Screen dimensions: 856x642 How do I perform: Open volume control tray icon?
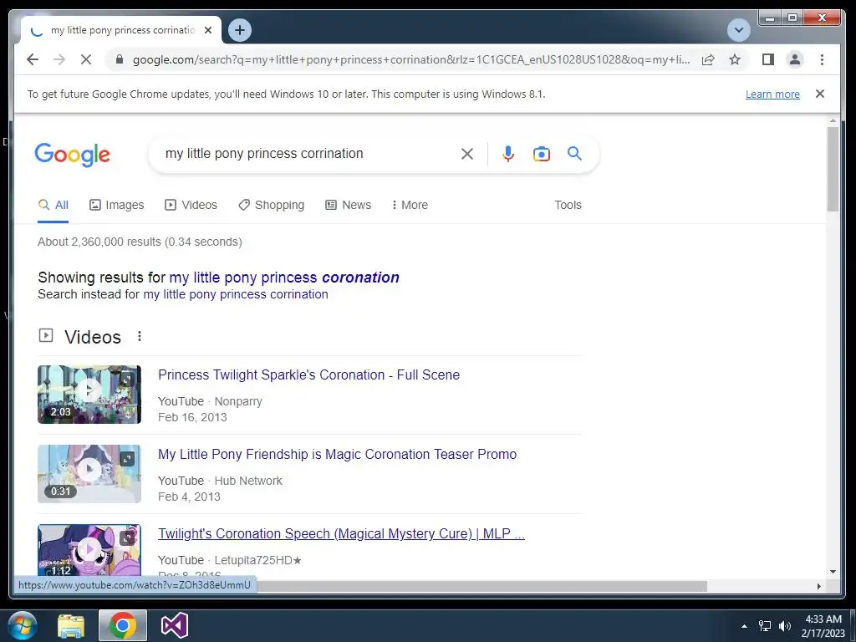(x=785, y=626)
